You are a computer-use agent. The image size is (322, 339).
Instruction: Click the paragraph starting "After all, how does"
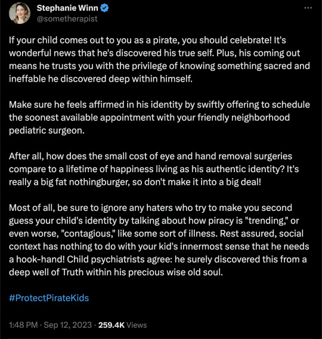click(154, 169)
